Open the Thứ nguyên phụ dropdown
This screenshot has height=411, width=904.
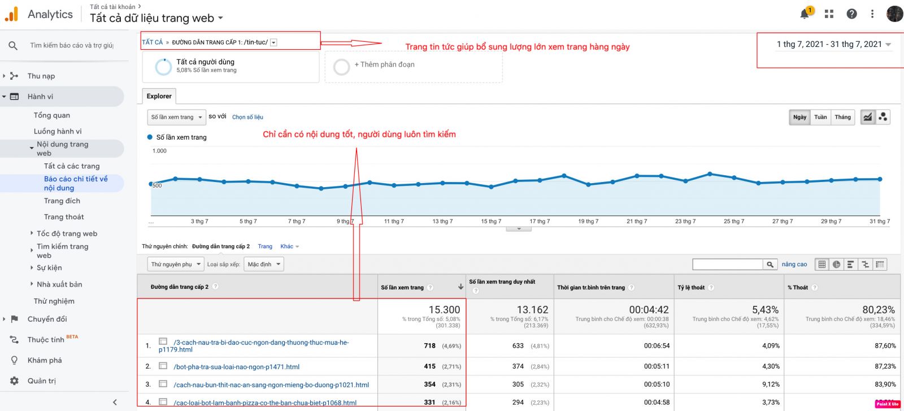point(175,264)
